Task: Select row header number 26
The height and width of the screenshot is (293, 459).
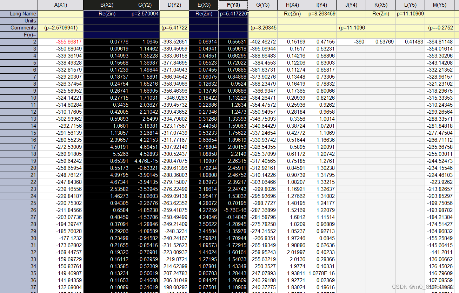Action: coord(19,210)
